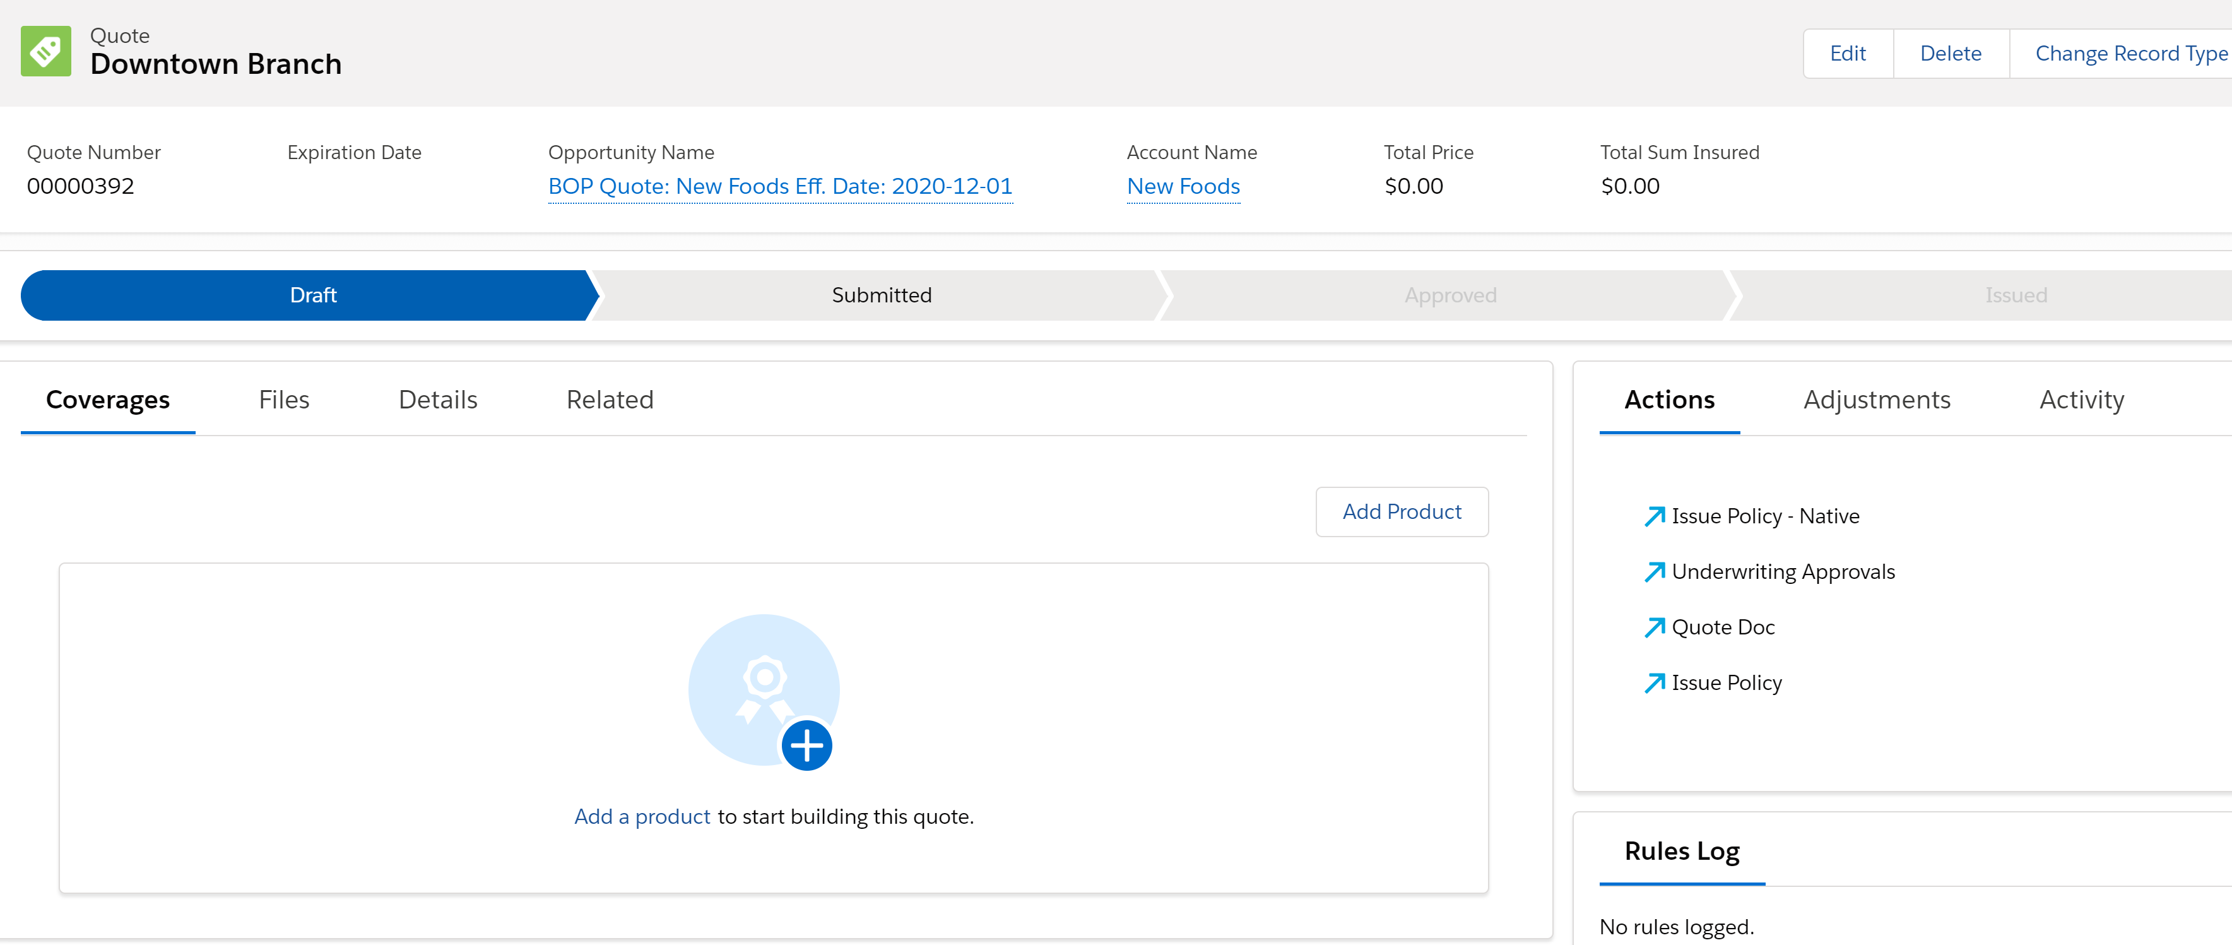This screenshot has width=2232, height=945.
Task: Click the Edit button
Action: (x=1847, y=54)
